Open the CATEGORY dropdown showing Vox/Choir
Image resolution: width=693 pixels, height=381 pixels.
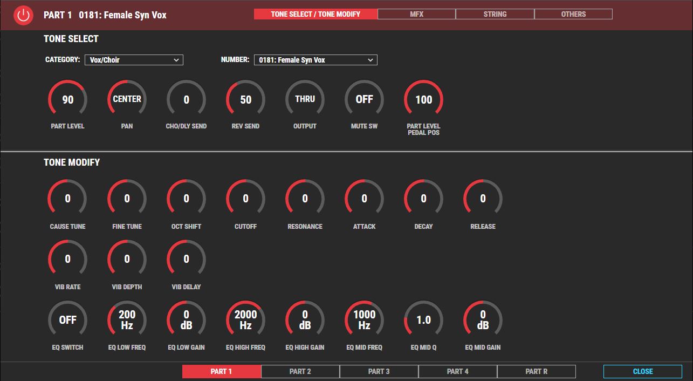click(x=134, y=60)
